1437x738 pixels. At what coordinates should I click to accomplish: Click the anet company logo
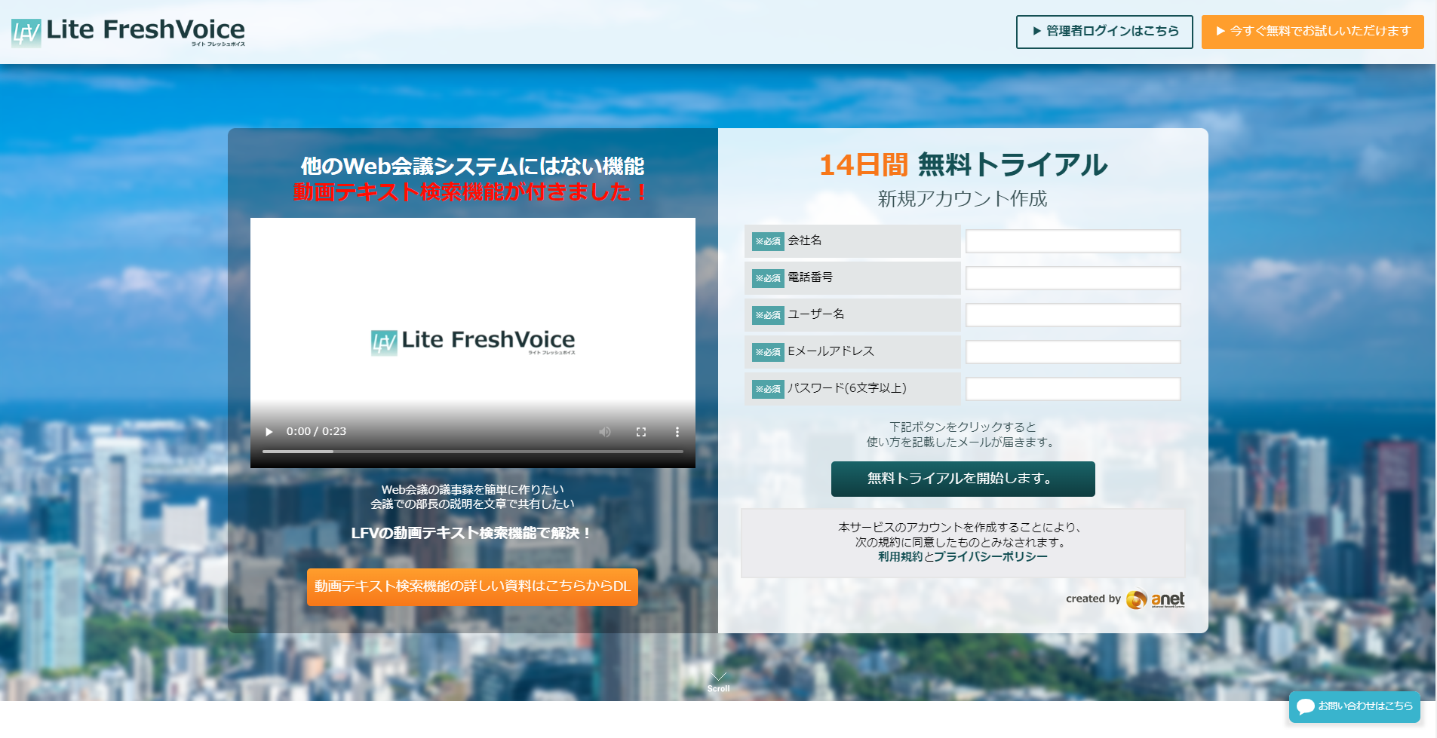tap(1156, 599)
